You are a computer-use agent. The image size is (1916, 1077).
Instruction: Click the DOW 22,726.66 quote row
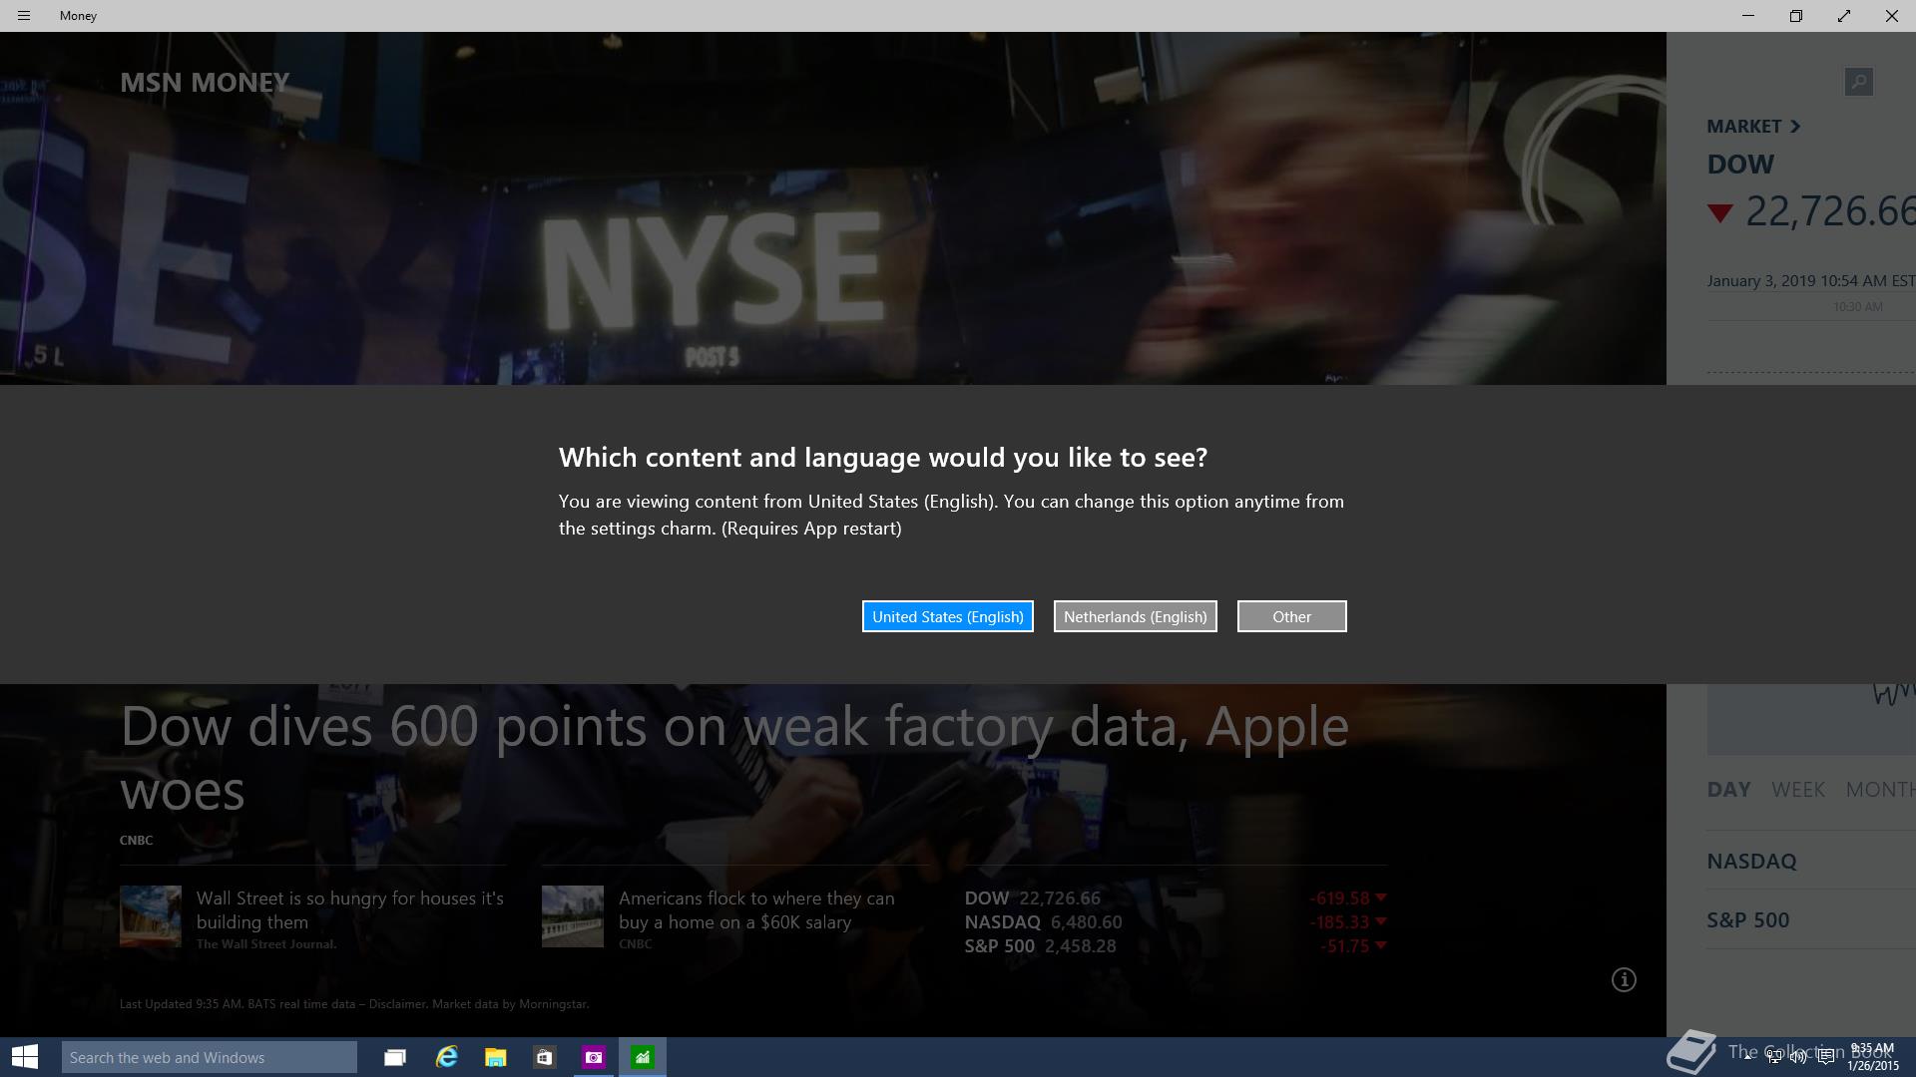[1176, 897]
